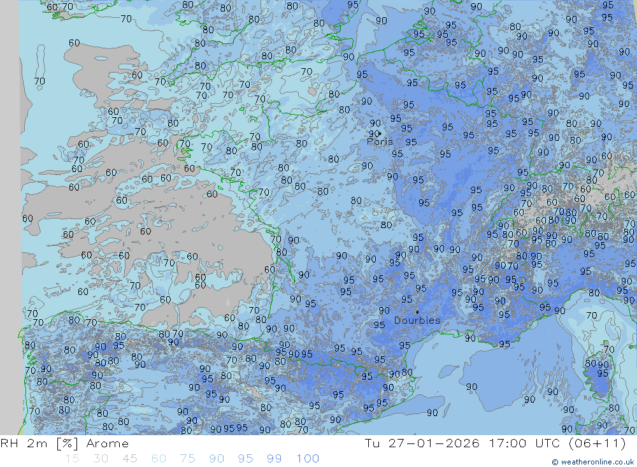Screen dimensions: 637x467
Task: Click legend value 99
Action: coord(274,459)
